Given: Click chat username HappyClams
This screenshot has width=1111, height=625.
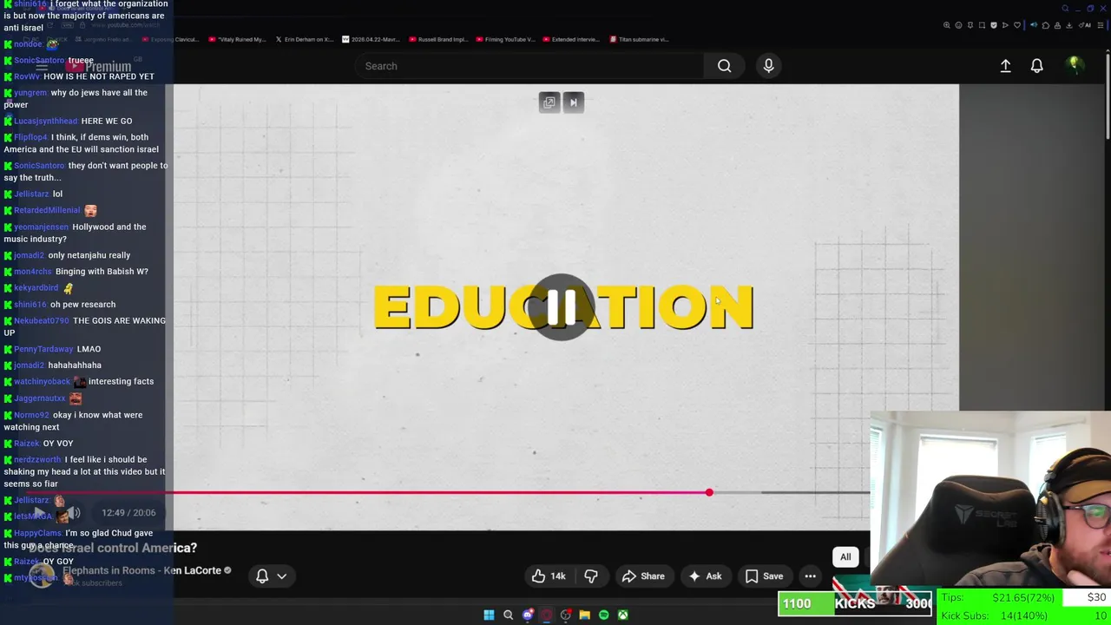Looking at the screenshot, I should [x=37, y=533].
